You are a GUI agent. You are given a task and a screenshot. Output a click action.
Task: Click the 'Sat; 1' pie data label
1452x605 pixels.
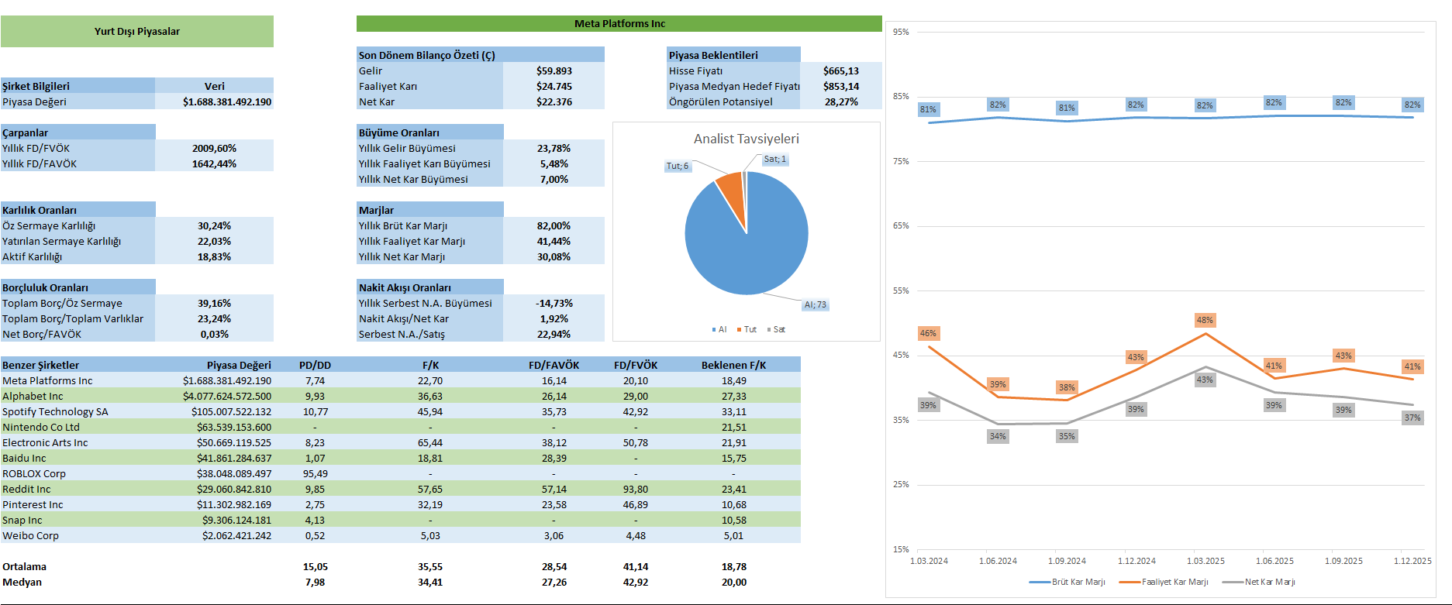click(774, 159)
